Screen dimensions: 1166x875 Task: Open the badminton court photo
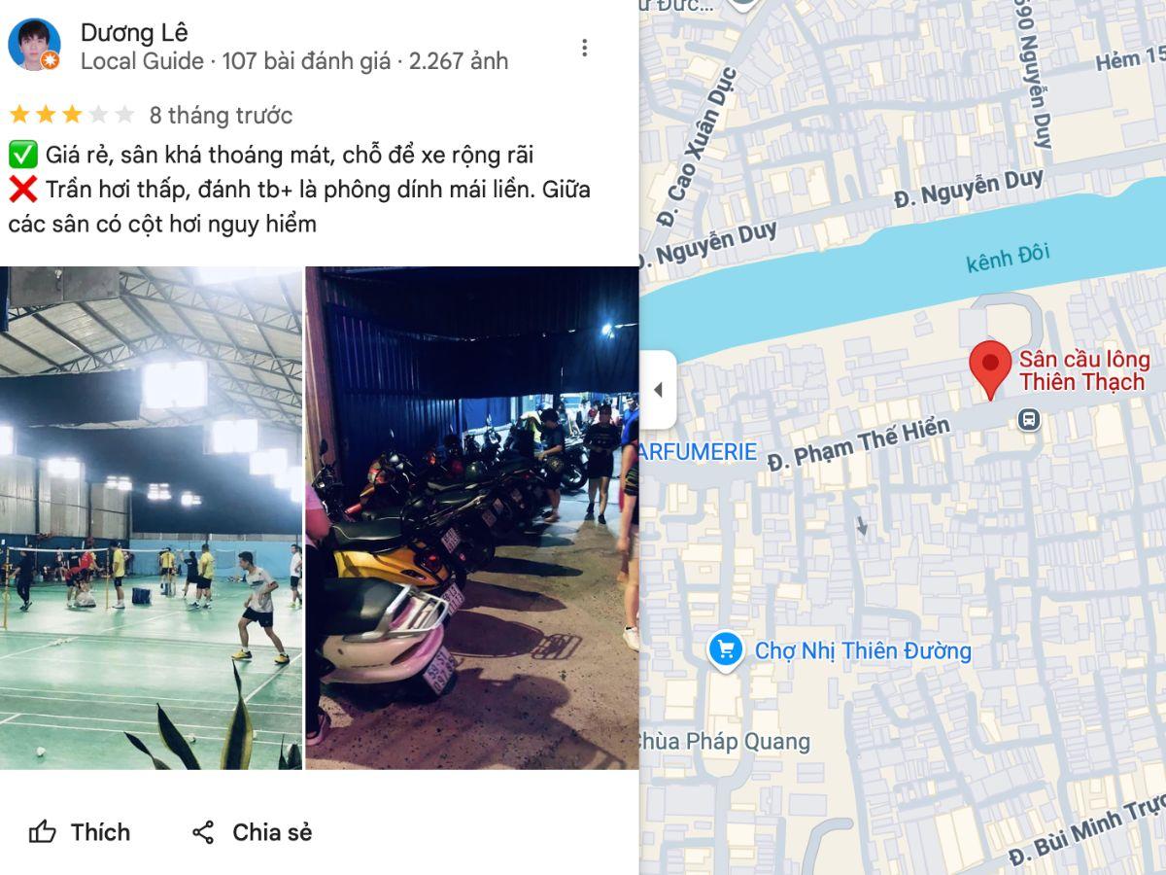click(151, 518)
